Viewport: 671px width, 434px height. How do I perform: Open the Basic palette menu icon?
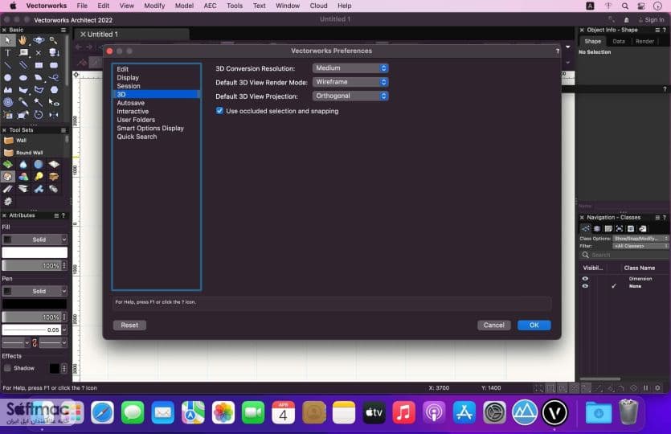pos(63,30)
